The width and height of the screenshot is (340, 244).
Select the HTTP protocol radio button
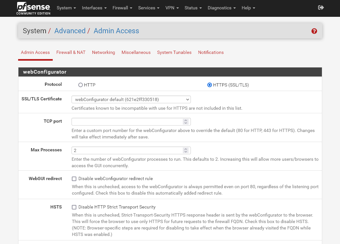click(x=80, y=85)
